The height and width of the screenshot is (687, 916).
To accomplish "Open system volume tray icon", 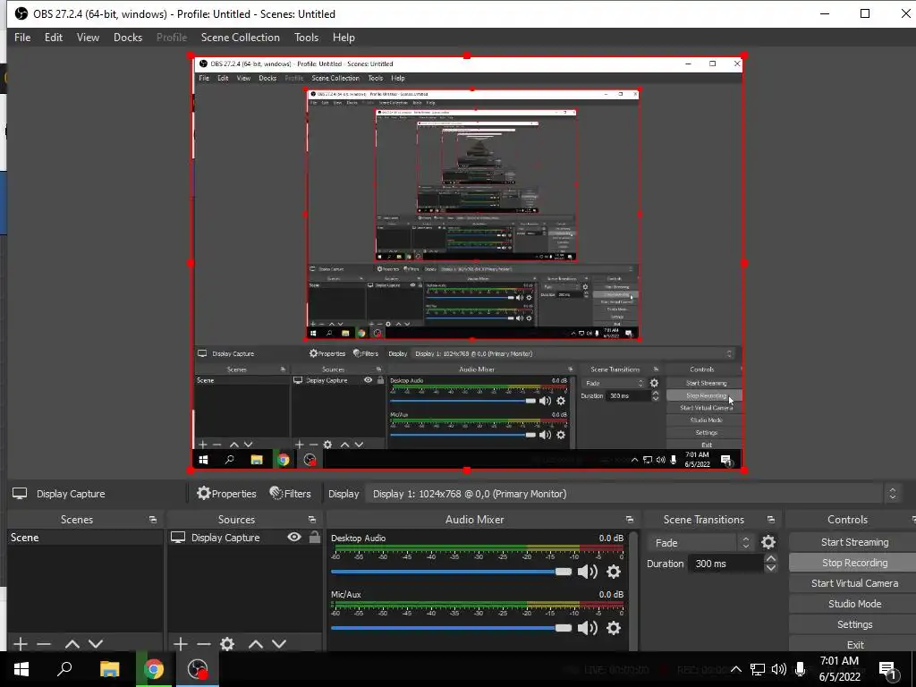I will 779,669.
